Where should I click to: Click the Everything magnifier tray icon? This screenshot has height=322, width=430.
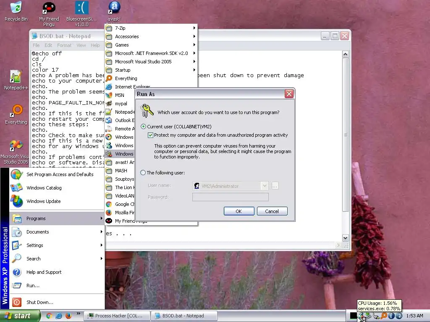point(384,316)
